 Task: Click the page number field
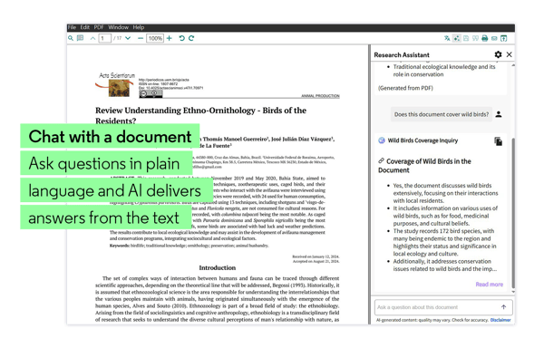tap(105, 38)
